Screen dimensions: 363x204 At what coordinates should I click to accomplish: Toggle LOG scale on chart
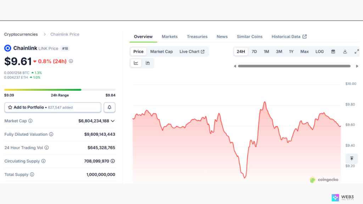[319, 52]
